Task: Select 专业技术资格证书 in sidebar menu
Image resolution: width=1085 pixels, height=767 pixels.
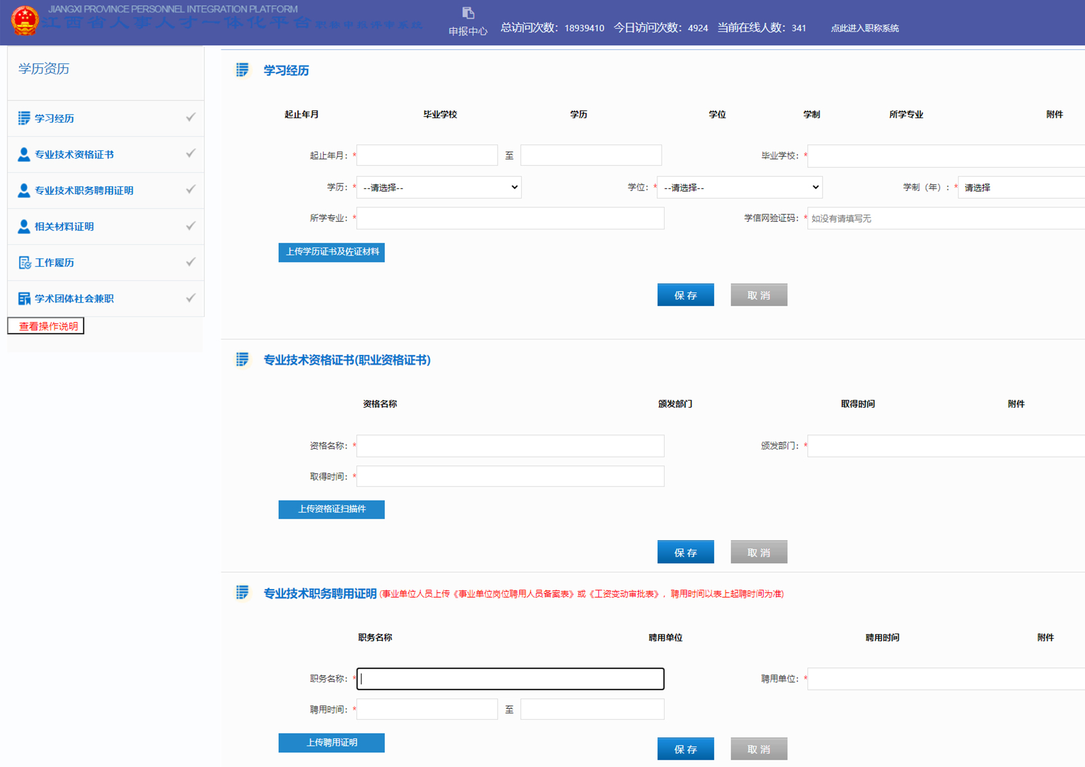Action: tap(74, 155)
